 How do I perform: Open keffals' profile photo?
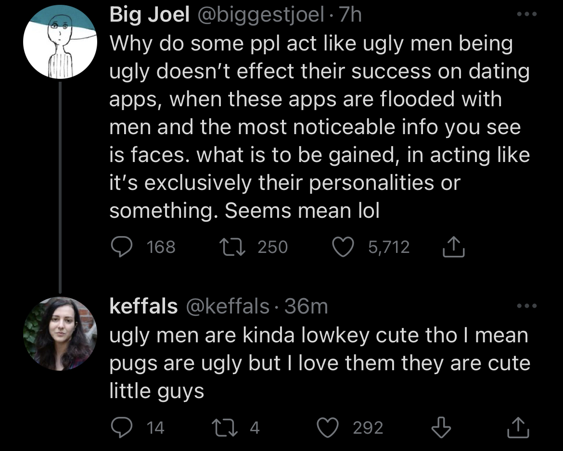[60, 334]
